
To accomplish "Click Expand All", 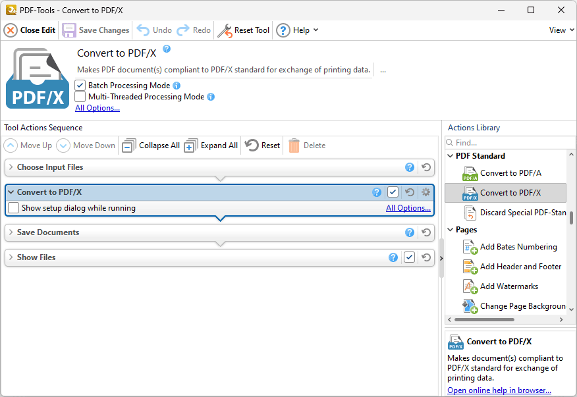I will pos(211,146).
